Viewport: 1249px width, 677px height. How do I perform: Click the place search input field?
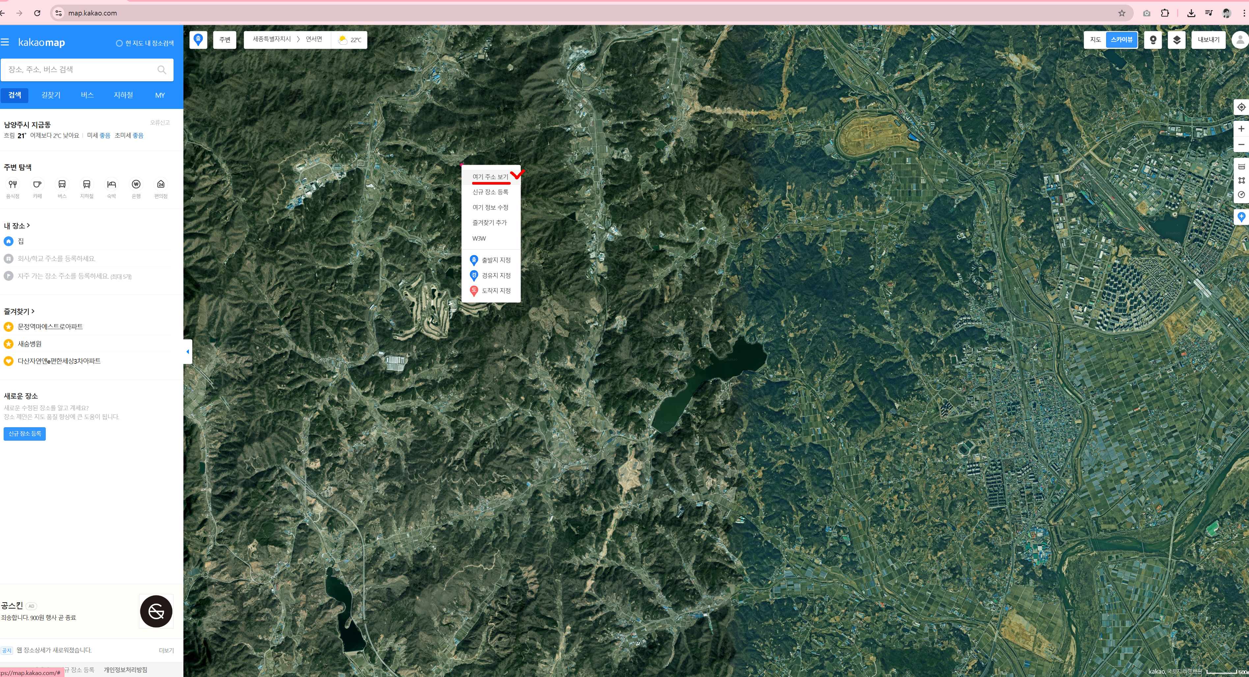[x=80, y=70]
